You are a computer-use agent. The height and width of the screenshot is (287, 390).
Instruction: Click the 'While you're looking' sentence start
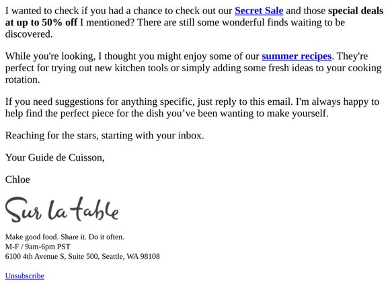click(50, 56)
